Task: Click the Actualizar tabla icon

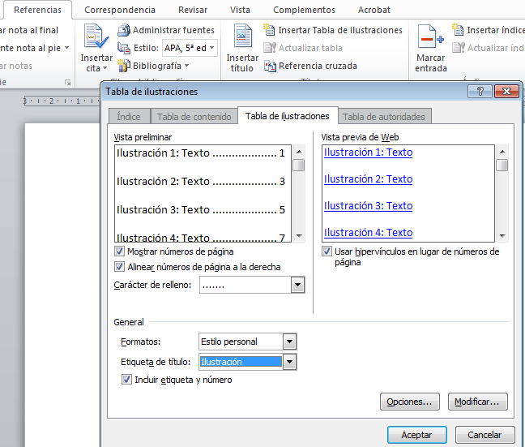Action: (x=270, y=48)
